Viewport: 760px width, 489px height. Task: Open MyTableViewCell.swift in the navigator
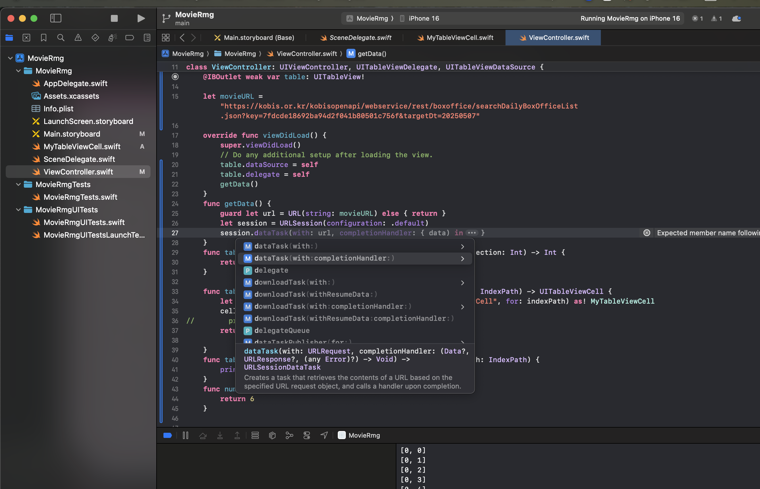[x=82, y=147]
